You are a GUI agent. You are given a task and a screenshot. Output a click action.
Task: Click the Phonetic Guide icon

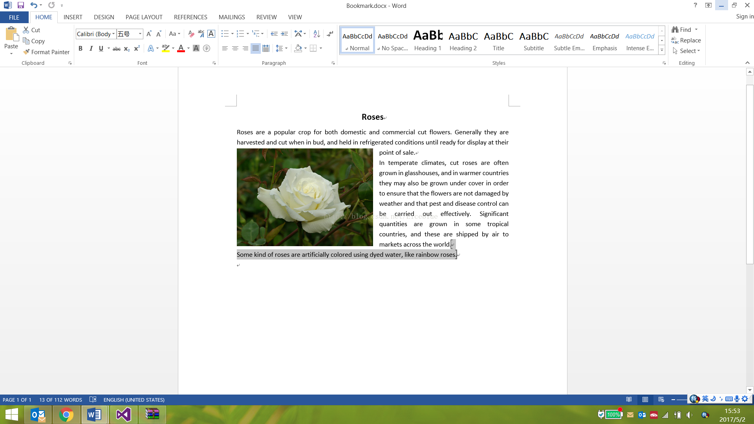pos(201,34)
